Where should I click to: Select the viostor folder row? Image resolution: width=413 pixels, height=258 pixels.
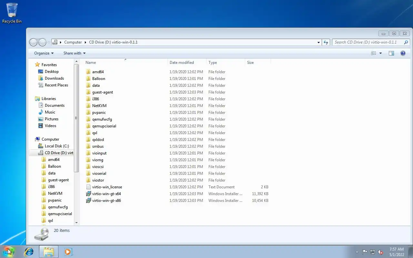pyautogui.click(x=177, y=180)
